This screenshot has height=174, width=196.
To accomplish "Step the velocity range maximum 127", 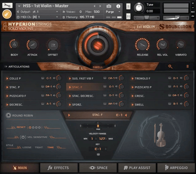I will point(106,139).
